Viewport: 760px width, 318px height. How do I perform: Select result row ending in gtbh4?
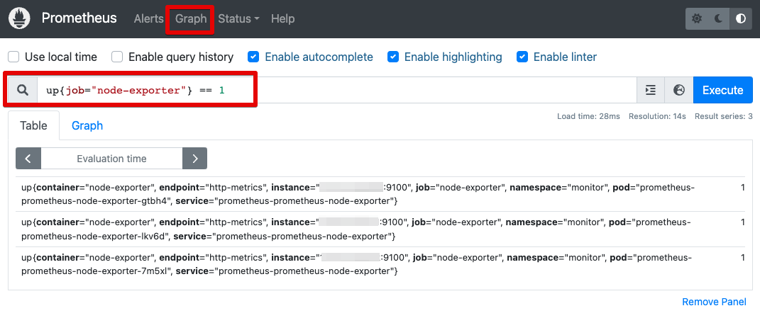click(x=380, y=193)
